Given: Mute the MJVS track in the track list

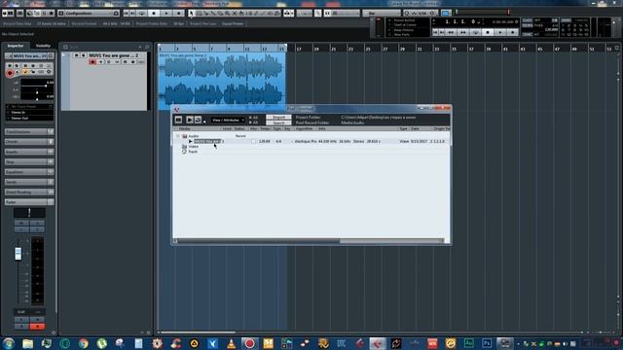Looking at the screenshot, I should (x=76, y=55).
